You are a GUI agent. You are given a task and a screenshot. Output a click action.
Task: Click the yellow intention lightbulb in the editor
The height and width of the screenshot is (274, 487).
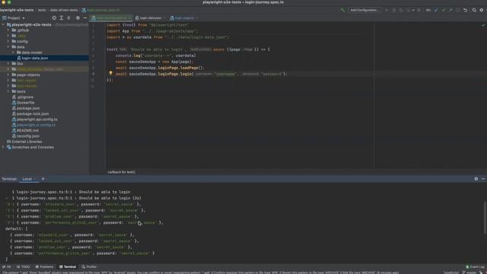[110, 73]
